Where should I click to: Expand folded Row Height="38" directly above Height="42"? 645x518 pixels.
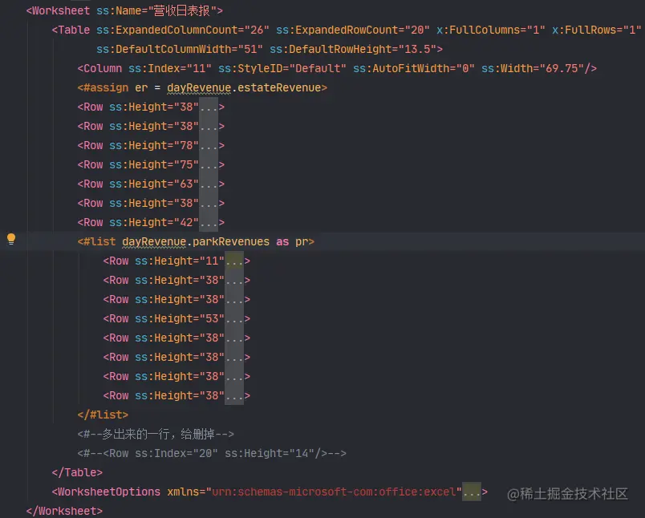pyautogui.click(x=209, y=203)
